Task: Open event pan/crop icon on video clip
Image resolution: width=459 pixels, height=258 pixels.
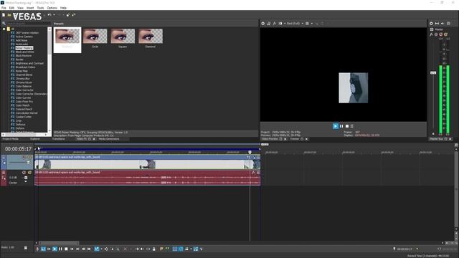Action: 249,158
